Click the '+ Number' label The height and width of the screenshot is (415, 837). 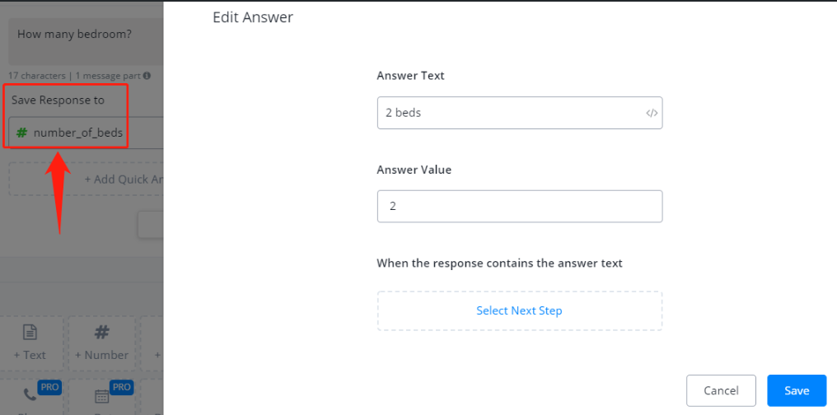coord(101,355)
